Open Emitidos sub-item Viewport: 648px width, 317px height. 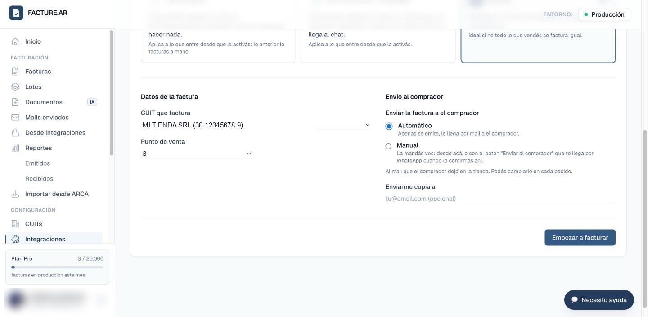(x=37, y=163)
